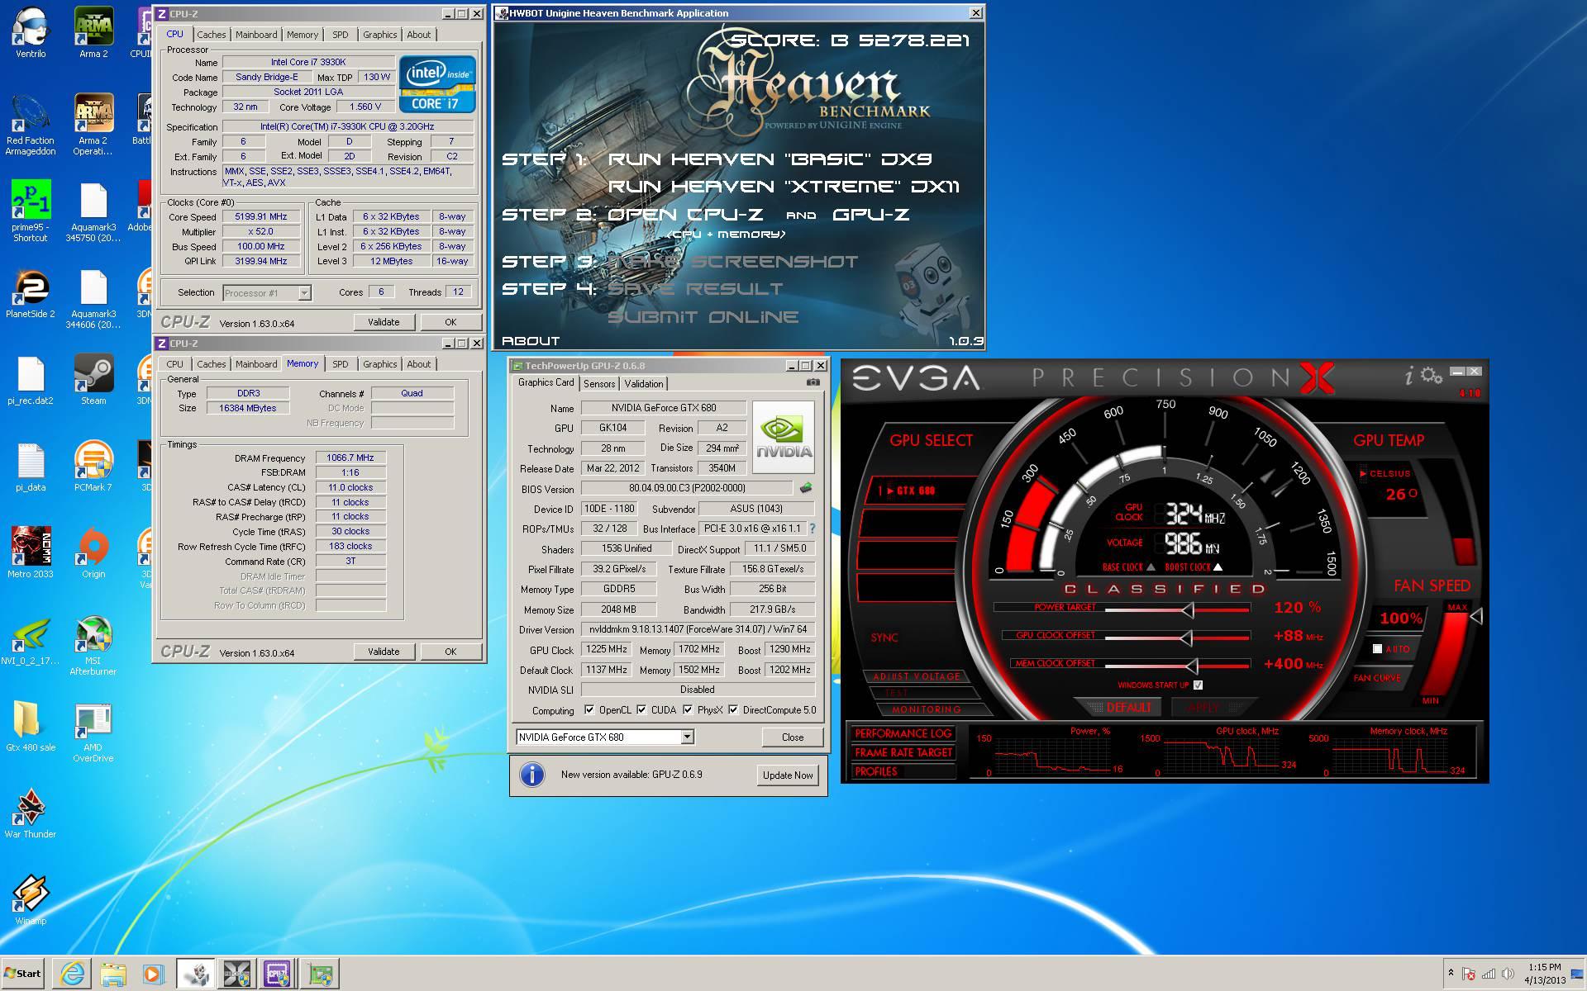Open Metro 2033 desktop icon
The height and width of the screenshot is (991, 1587).
point(31,554)
